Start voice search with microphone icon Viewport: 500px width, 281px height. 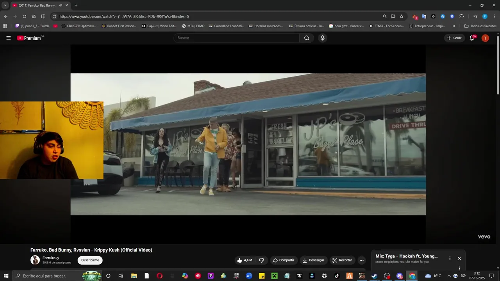pyautogui.click(x=322, y=38)
